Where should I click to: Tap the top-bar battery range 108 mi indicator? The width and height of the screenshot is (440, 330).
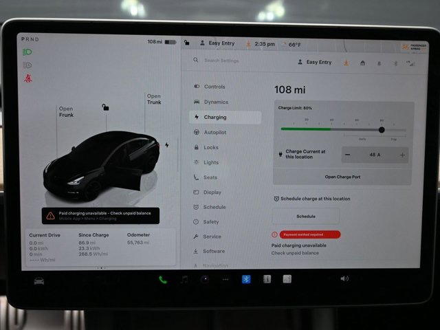pyautogui.click(x=162, y=42)
